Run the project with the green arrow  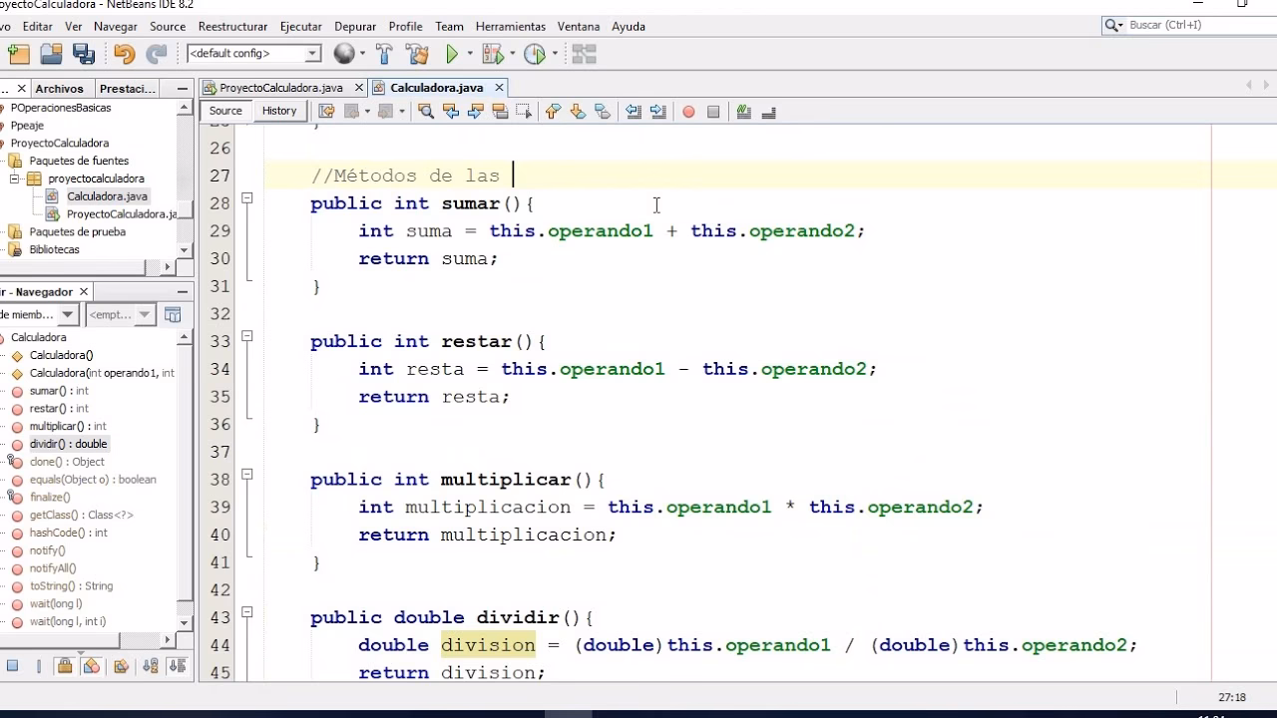pos(452,55)
